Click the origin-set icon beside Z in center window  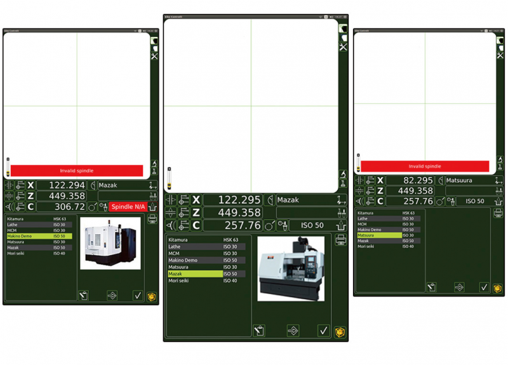(184, 213)
